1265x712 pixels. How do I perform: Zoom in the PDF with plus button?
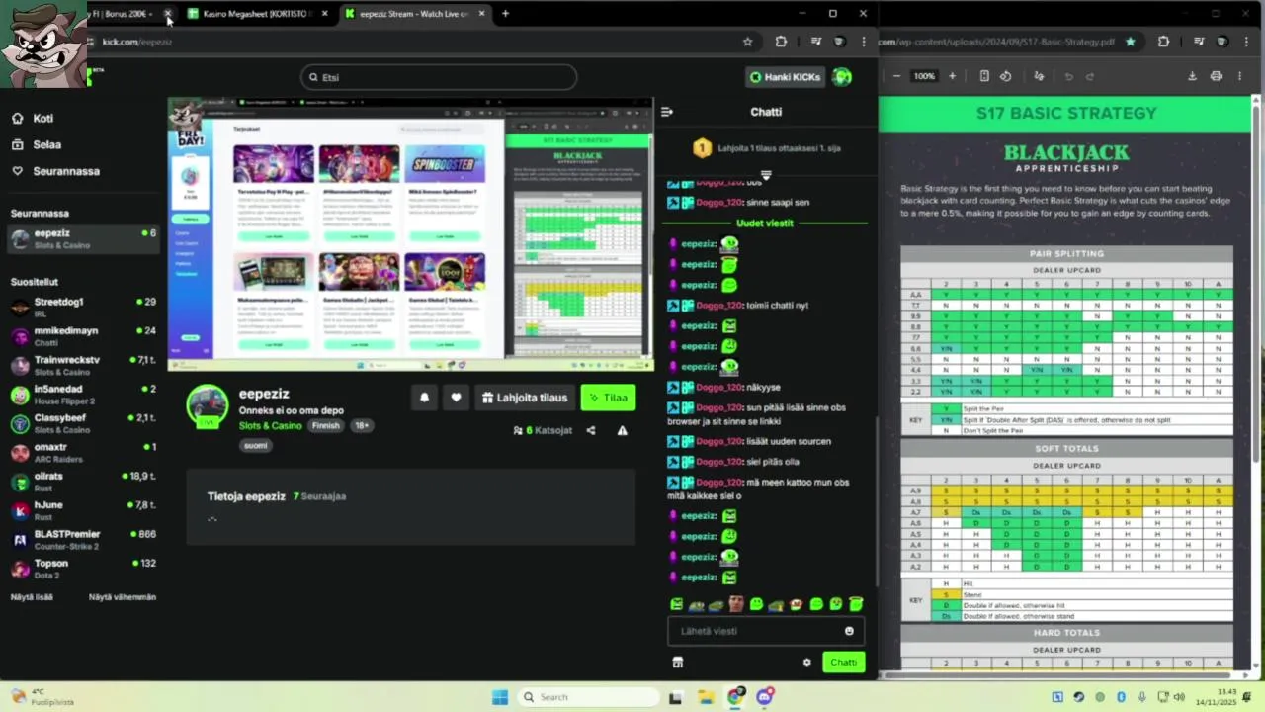(952, 76)
